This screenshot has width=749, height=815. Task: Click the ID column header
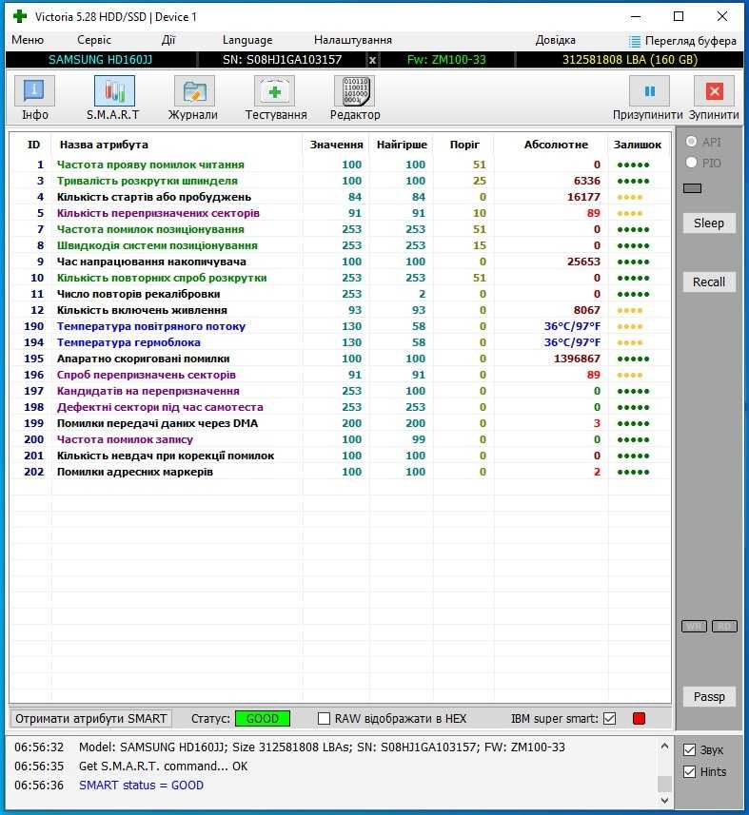click(33, 145)
